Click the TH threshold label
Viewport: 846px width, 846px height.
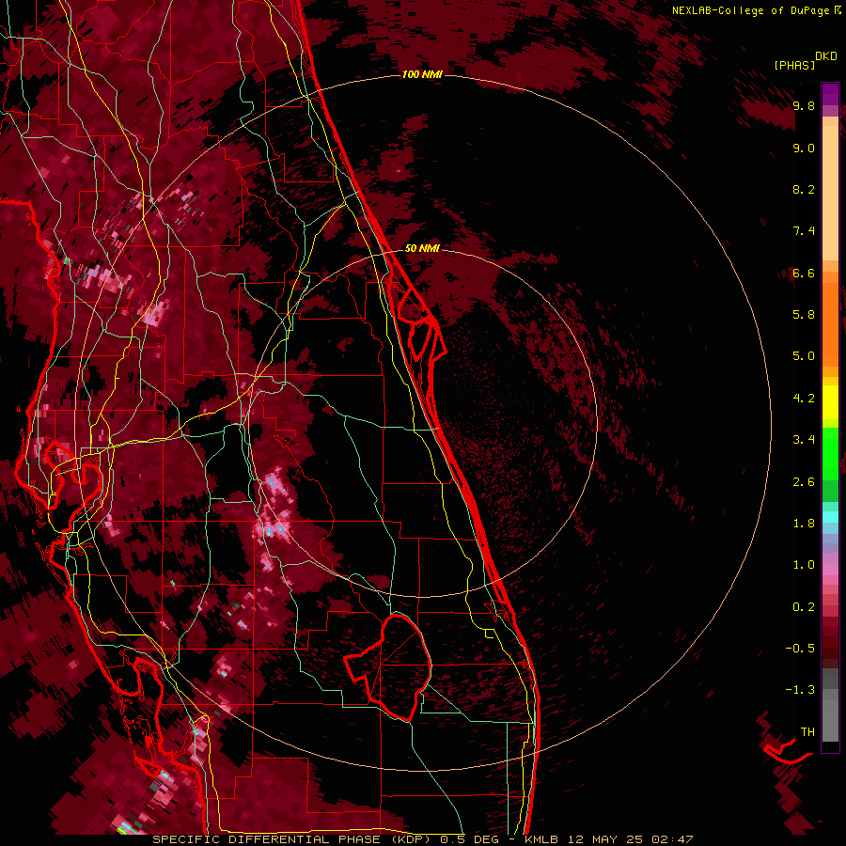pyautogui.click(x=807, y=732)
